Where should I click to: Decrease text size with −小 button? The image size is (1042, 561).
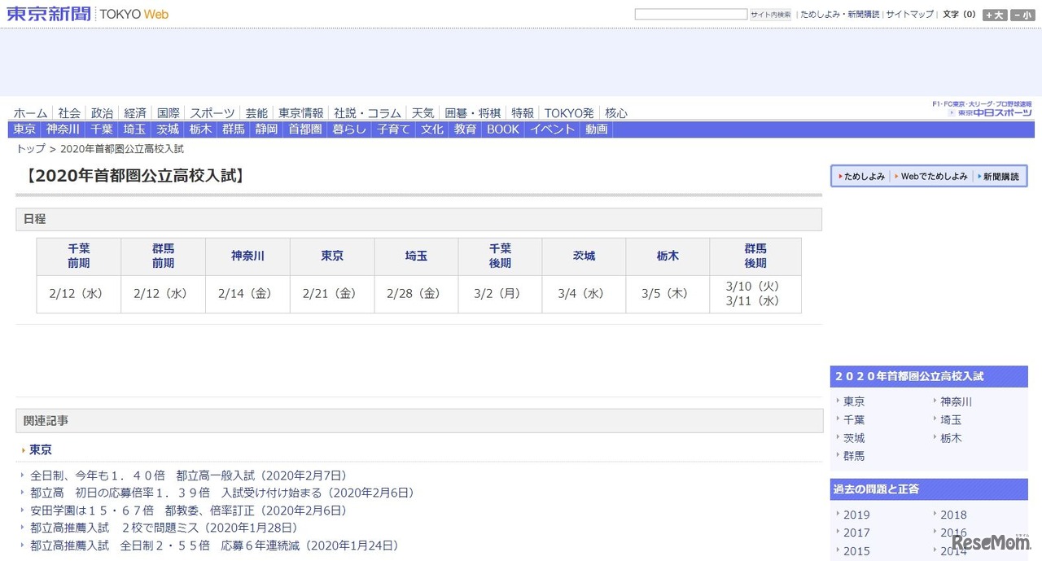(x=1022, y=15)
